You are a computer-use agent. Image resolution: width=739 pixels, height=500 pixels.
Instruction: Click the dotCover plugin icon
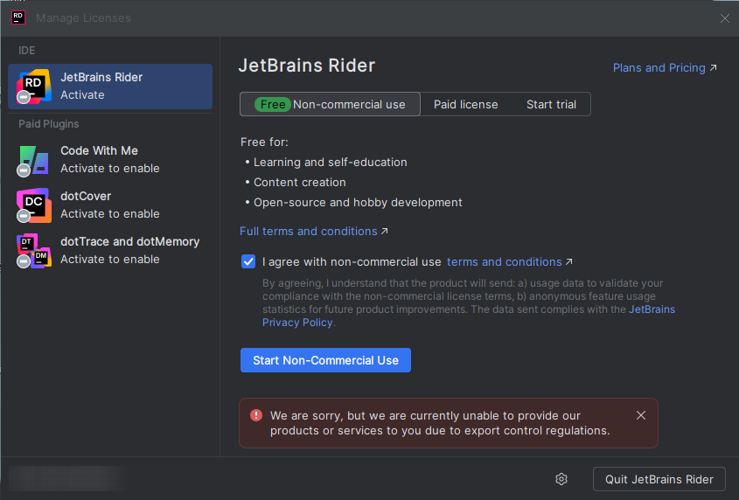33,205
